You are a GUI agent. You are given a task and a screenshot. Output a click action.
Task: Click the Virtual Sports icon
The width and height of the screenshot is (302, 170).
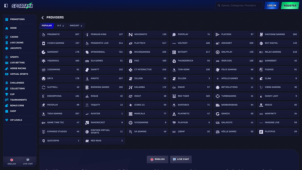(x=7, y=74)
